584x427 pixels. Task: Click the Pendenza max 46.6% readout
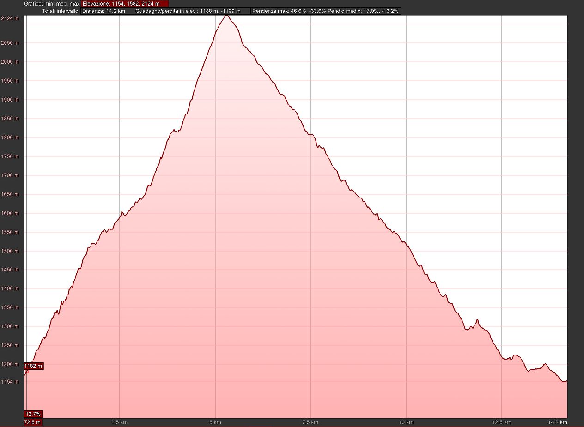click(x=289, y=11)
